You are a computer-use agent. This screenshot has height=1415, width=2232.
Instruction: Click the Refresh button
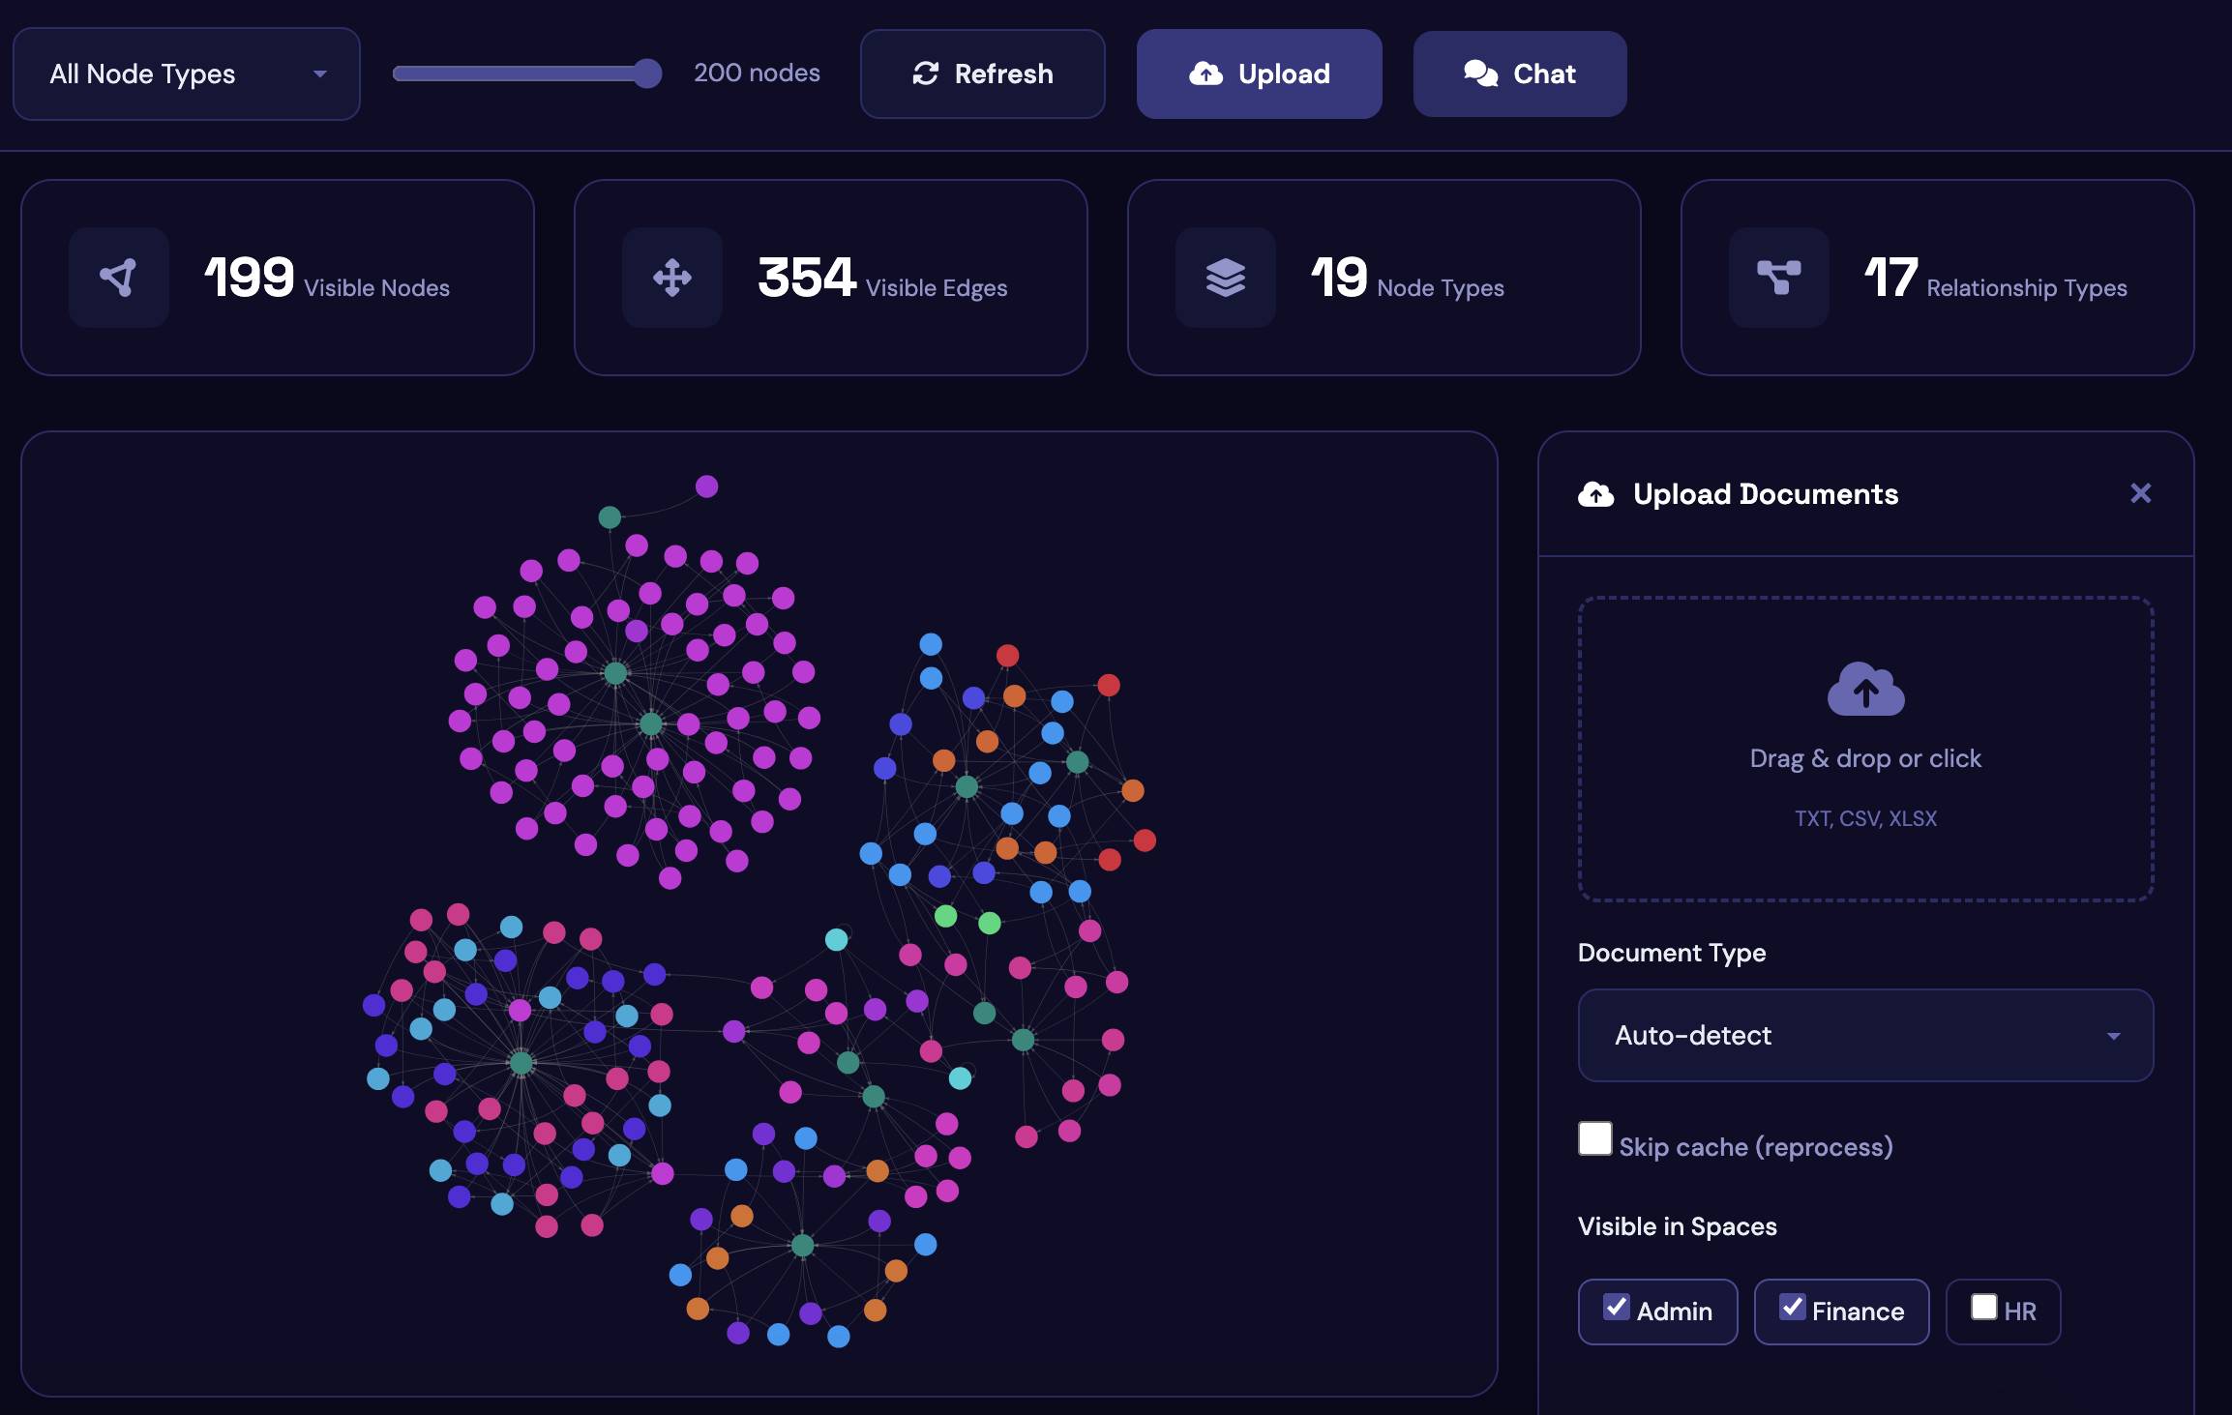(x=982, y=74)
